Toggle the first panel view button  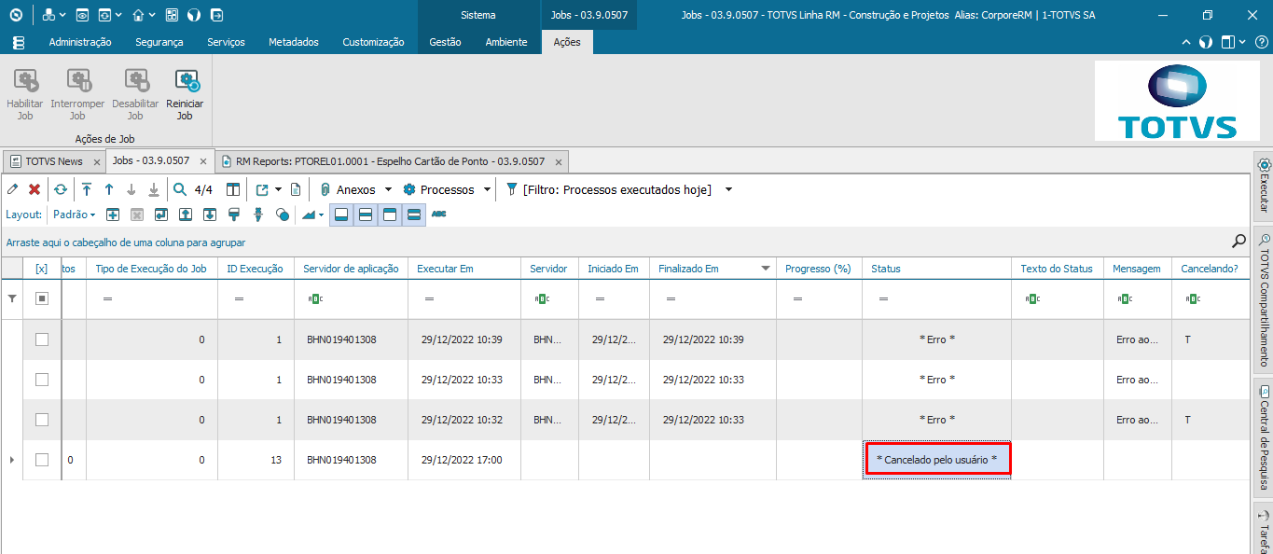tap(341, 215)
